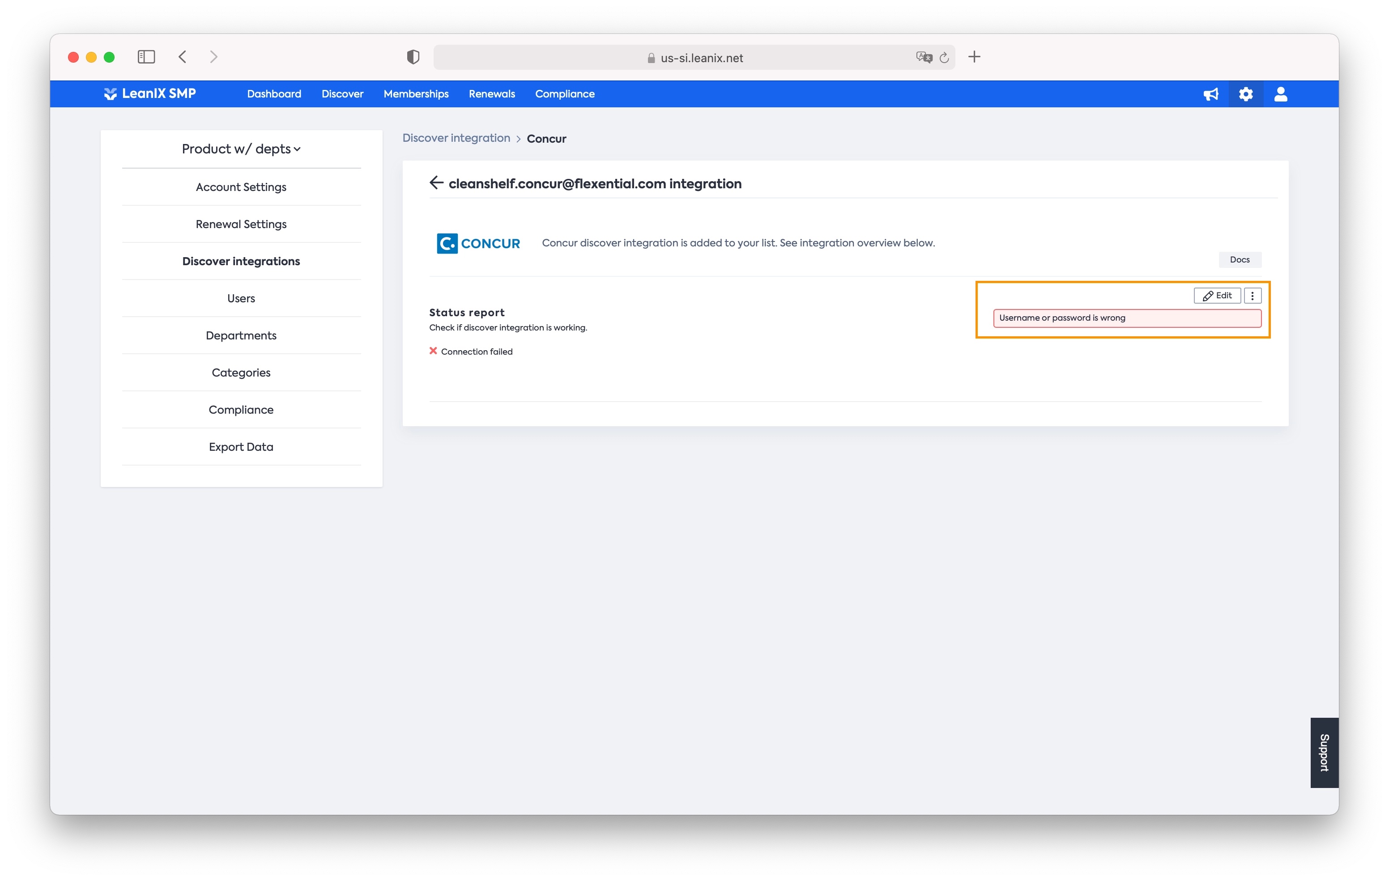
Task: Open the Dashboard nav tab
Action: pyautogui.click(x=274, y=94)
